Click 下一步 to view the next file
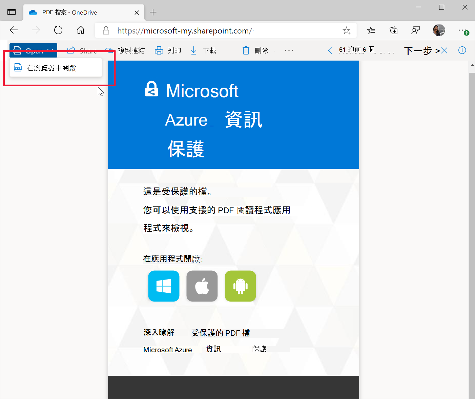Viewport: 475px width, 399px height. tap(422, 50)
